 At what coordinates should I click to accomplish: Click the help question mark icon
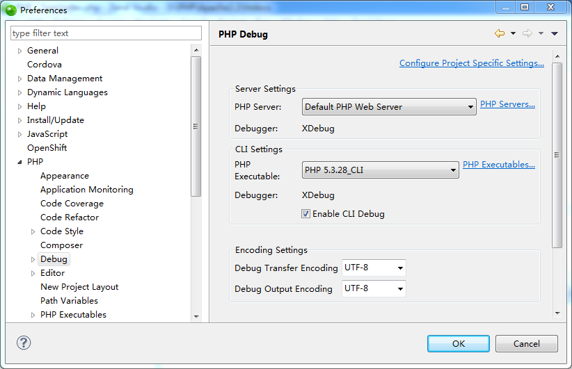pyautogui.click(x=24, y=343)
